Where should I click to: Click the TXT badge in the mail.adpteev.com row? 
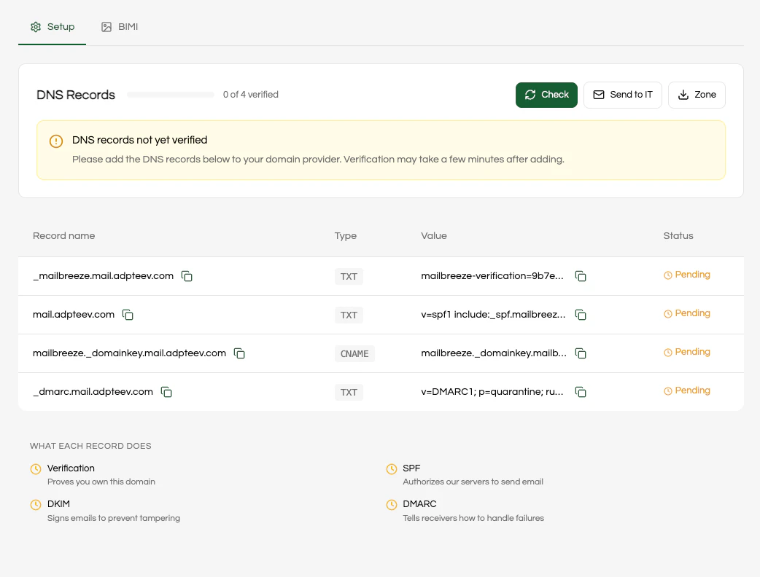pyautogui.click(x=349, y=315)
